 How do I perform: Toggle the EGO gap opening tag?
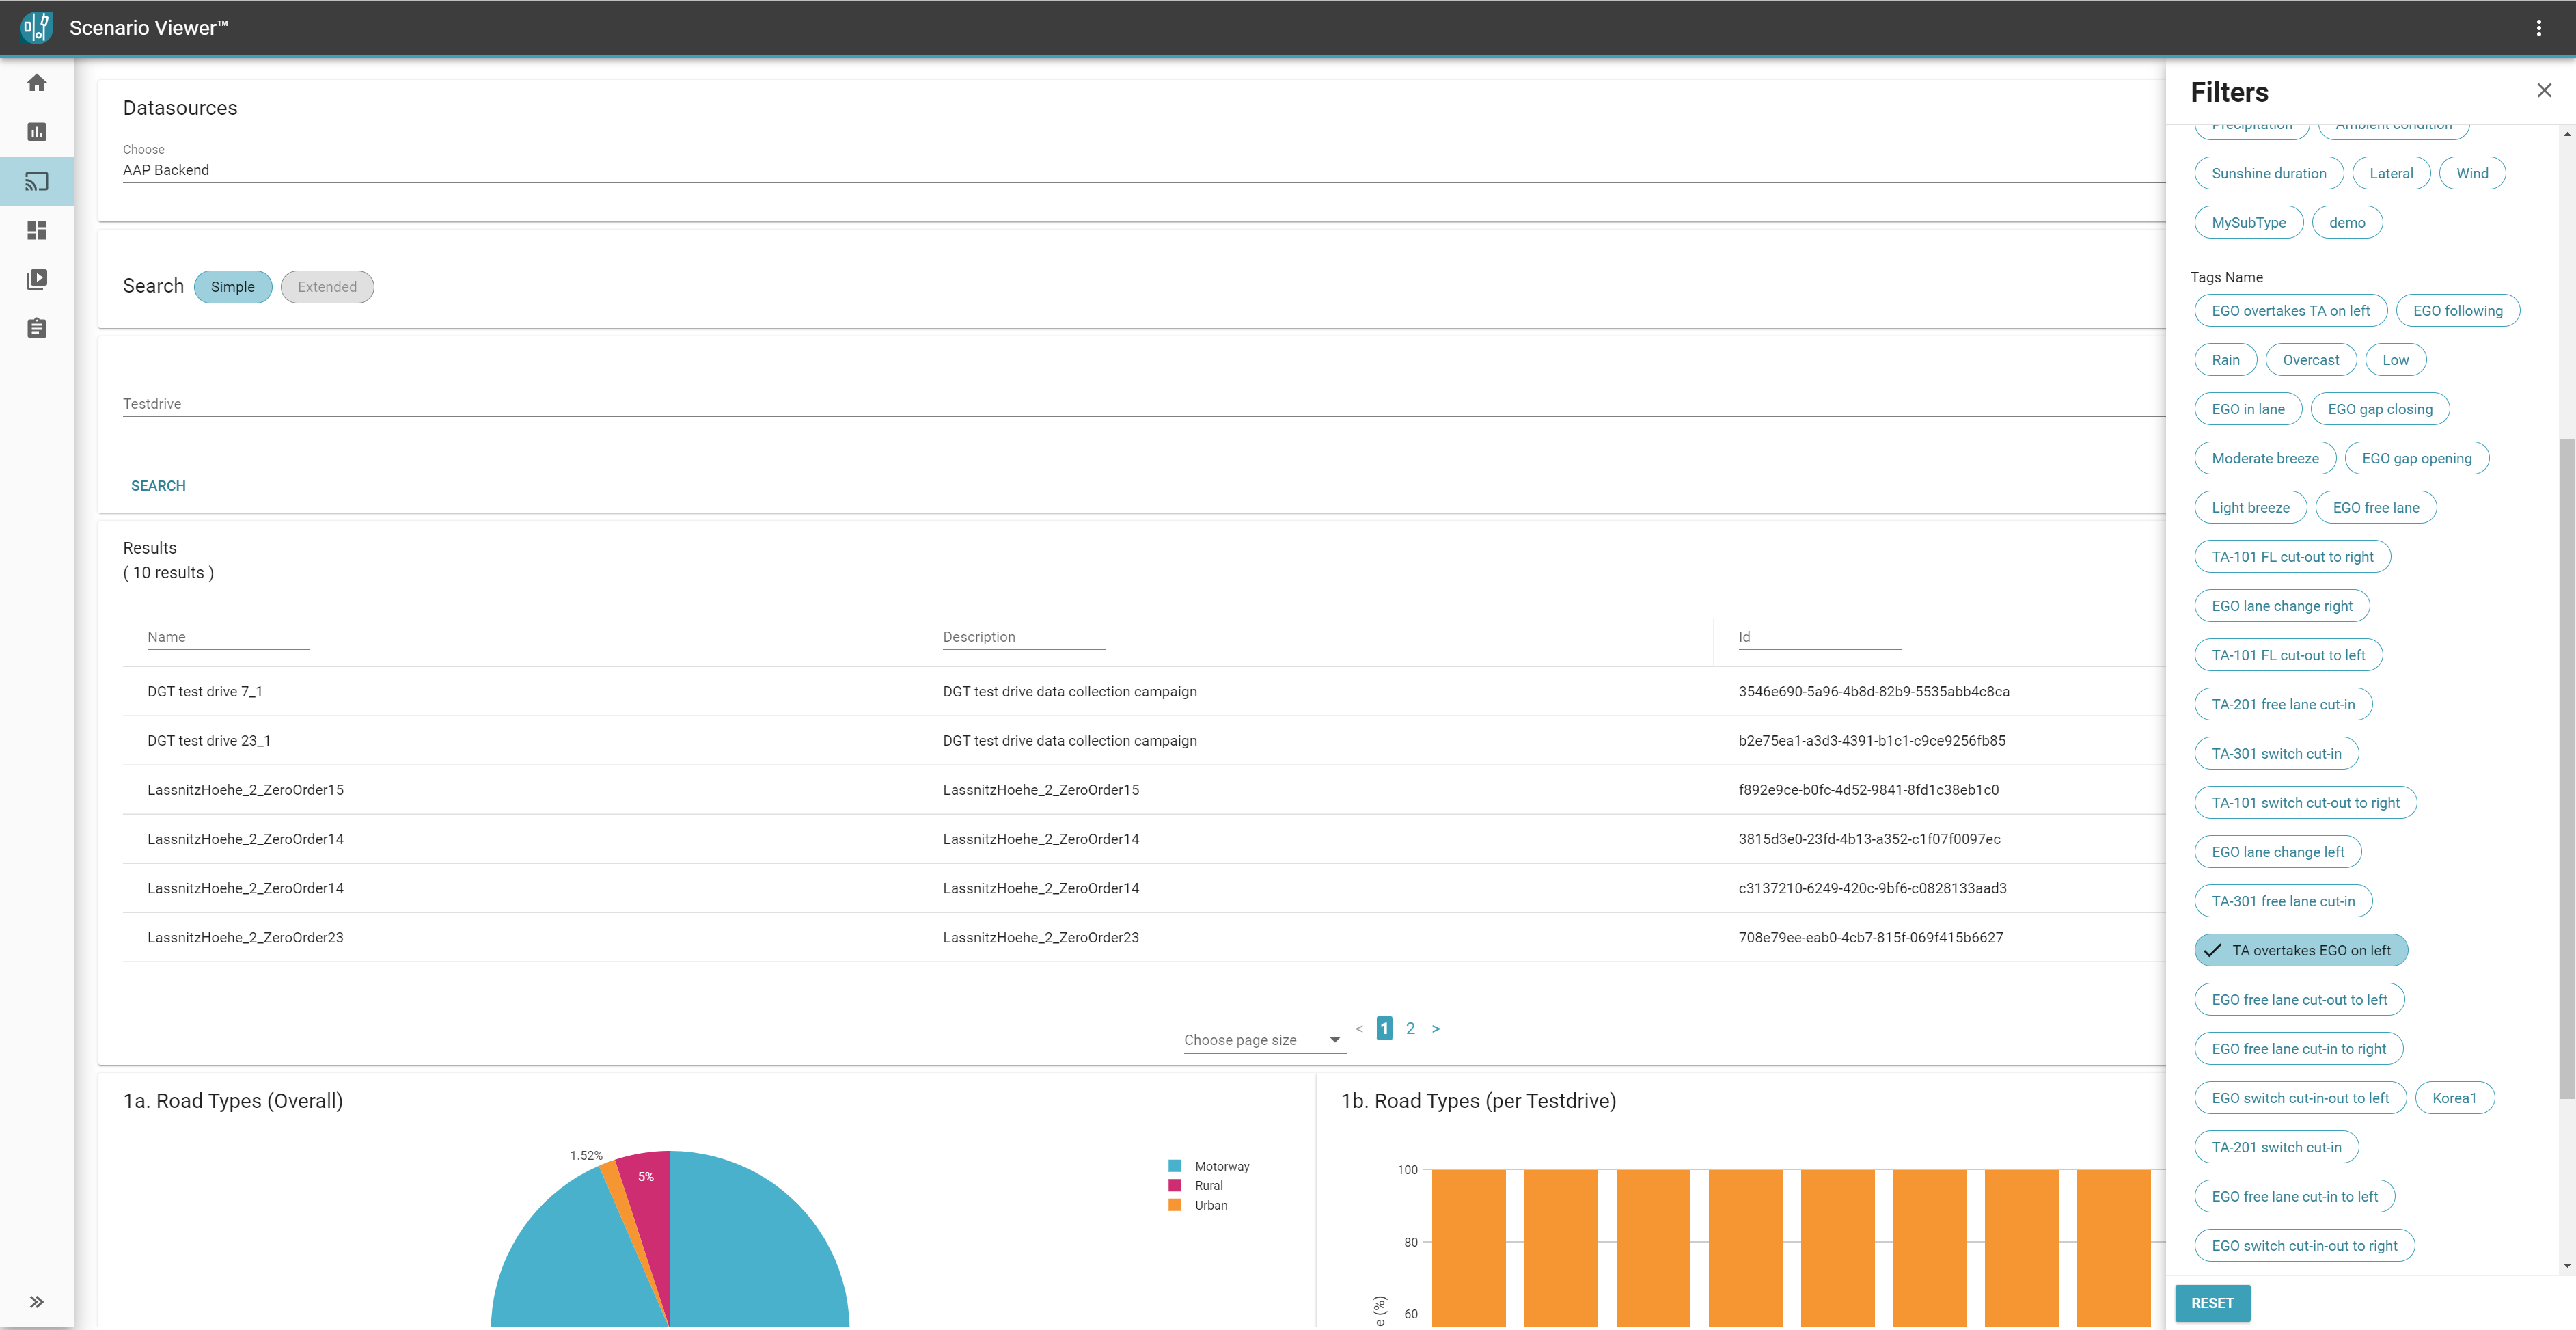(2416, 458)
